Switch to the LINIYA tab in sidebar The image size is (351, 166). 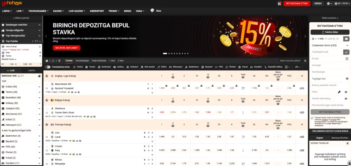(x=32, y=70)
